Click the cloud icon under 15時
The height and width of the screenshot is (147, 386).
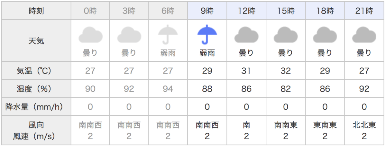pos(286,35)
